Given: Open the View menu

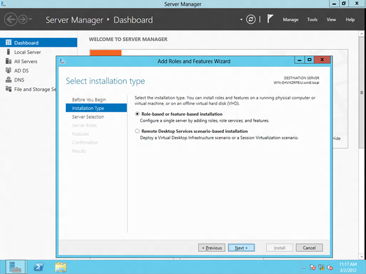Looking at the screenshot, I should tap(331, 20).
